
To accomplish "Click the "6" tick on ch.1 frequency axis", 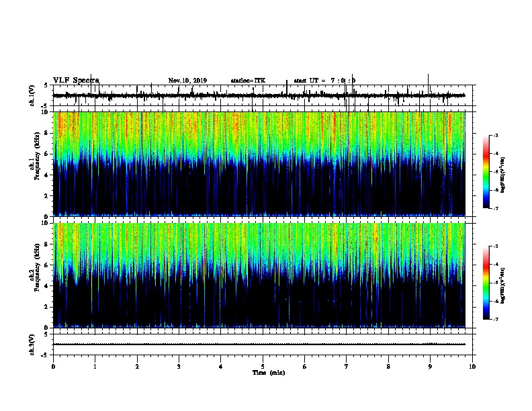I will tap(46, 154).
